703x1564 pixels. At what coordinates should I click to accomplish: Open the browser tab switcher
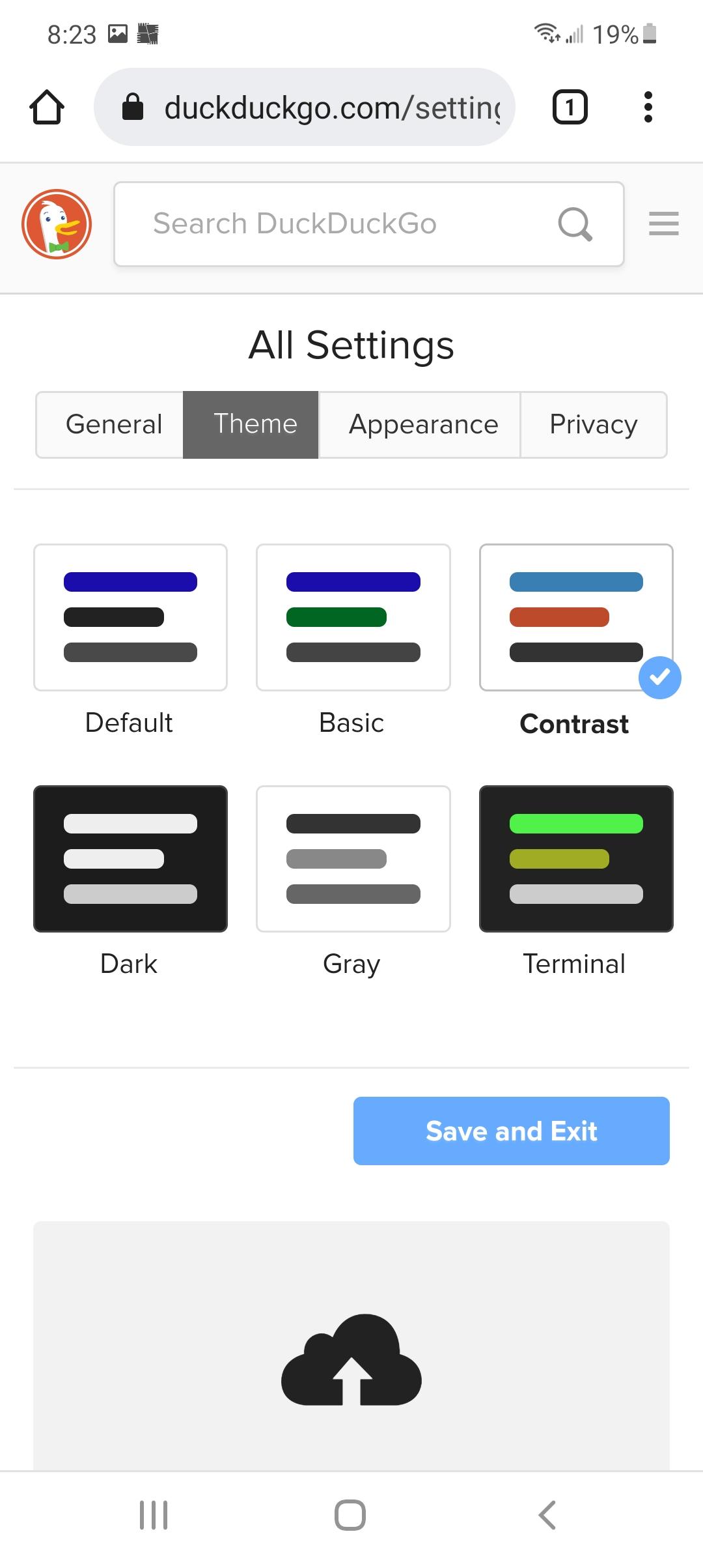tap(570, 106)
